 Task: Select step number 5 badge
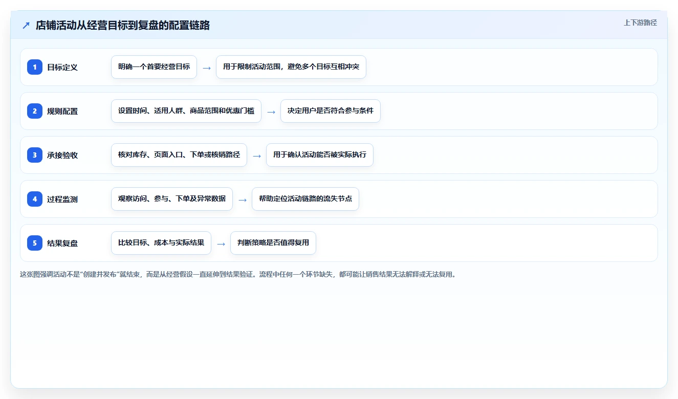[x=35, y=243]
